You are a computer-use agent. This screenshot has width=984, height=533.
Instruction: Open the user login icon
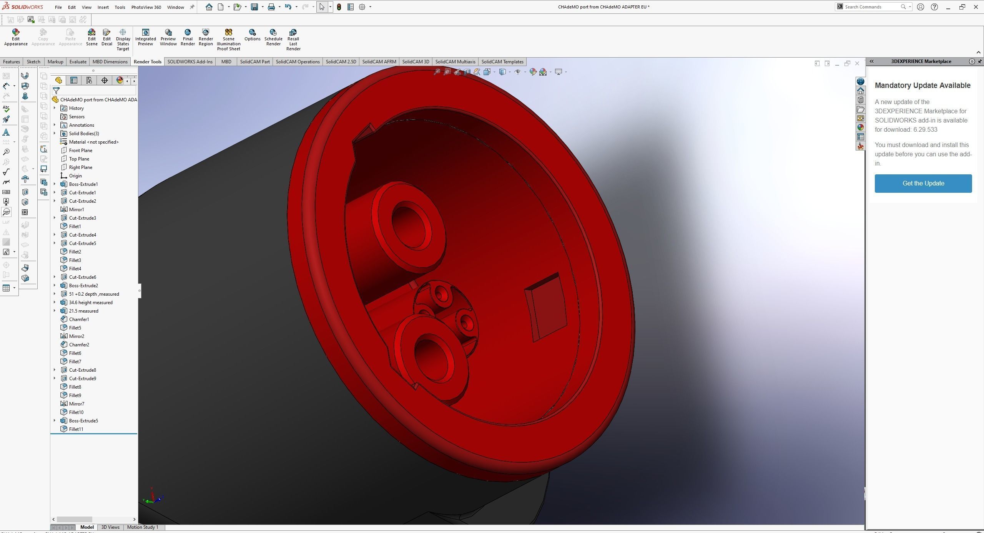(921, 7)
